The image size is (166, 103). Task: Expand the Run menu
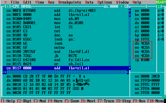(51, 2)
